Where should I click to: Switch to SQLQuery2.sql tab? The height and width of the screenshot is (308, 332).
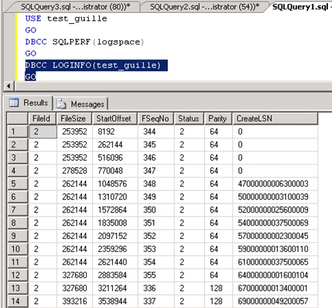click(x=204, y=7)
